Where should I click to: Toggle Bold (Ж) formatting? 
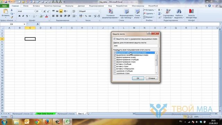19,16
